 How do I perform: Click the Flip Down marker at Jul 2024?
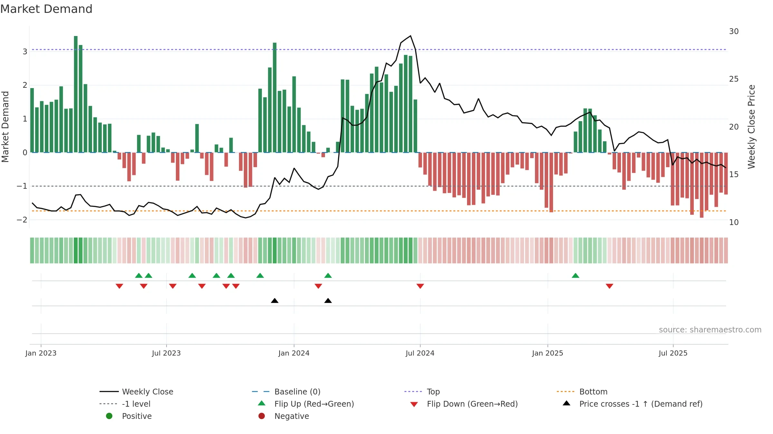point(420,286)
